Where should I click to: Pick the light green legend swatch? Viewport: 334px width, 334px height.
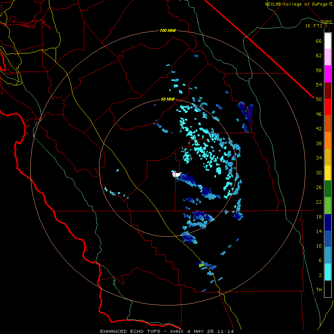point(328,206)
